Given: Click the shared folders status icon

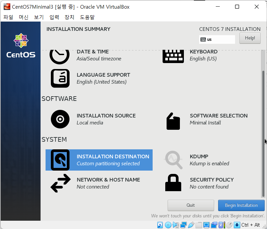Looking at the screenshot, I should tap(199, 225).
